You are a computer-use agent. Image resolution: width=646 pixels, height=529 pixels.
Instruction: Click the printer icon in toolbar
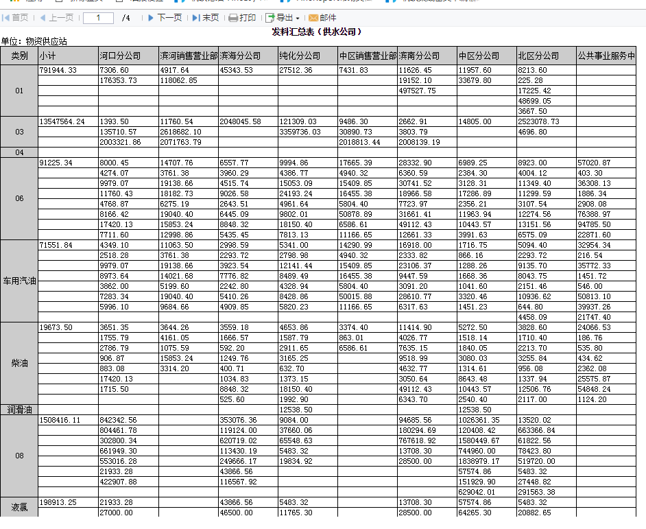[232, 18]
